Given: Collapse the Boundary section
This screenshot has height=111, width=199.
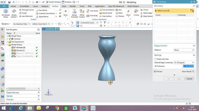Looking at the screenshot, I should point(194,6).
